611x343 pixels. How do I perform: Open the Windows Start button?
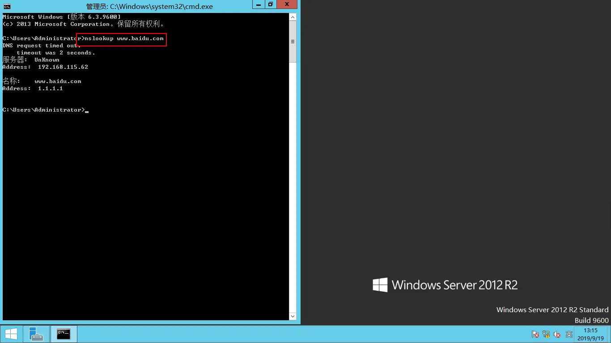(11, 334)
